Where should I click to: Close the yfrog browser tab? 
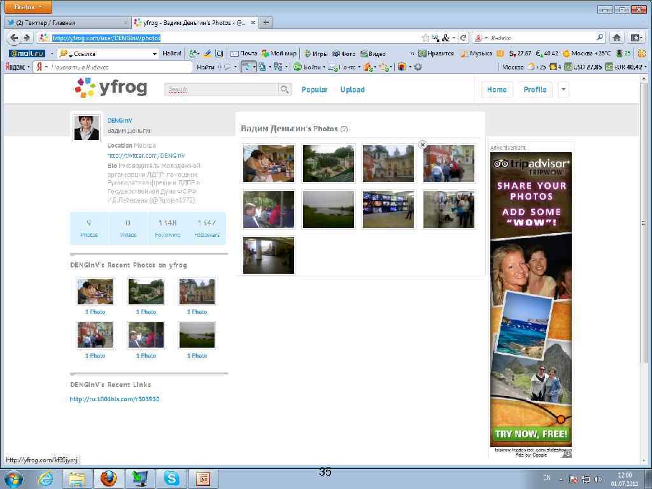click(253, 22)
